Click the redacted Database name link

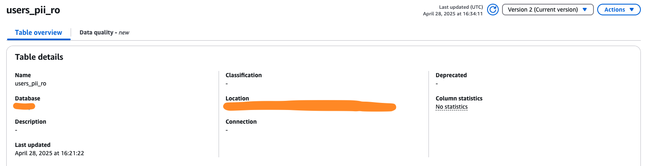pos(24,107)
